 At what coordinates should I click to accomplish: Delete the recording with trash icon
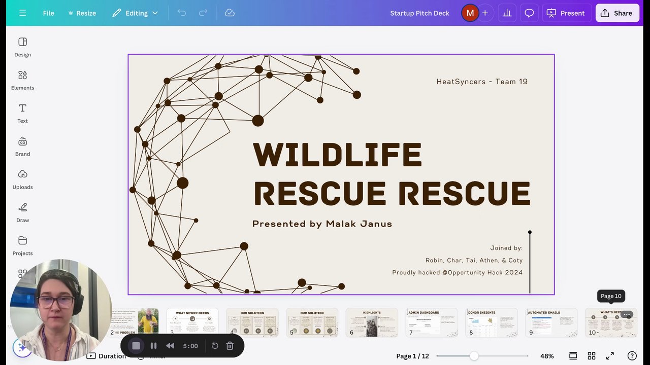coord(230,346)
